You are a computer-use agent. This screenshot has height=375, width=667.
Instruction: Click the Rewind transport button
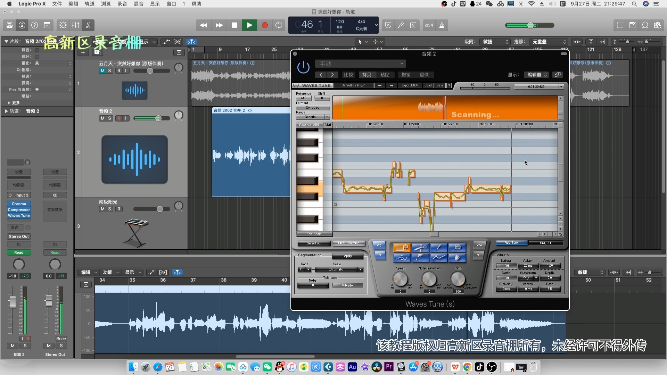tap(204, 25)
